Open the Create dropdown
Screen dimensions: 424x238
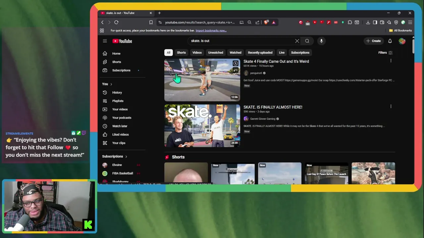pos(374,41)
